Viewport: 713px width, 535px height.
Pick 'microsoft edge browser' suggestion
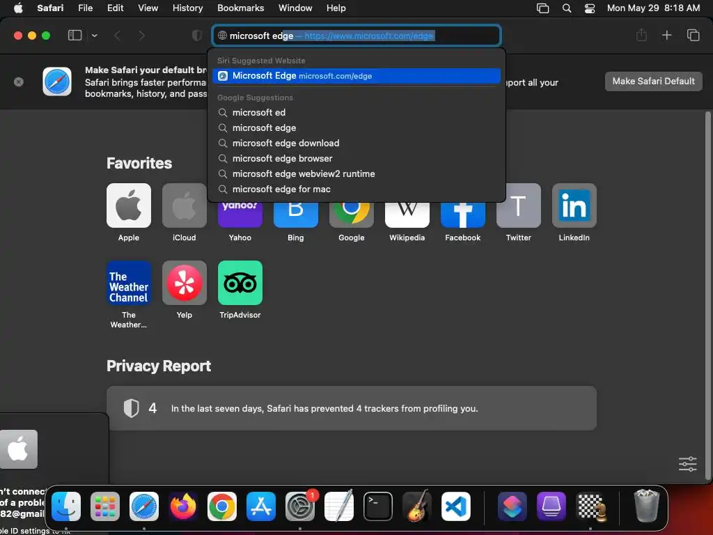(x=356, y=158)
